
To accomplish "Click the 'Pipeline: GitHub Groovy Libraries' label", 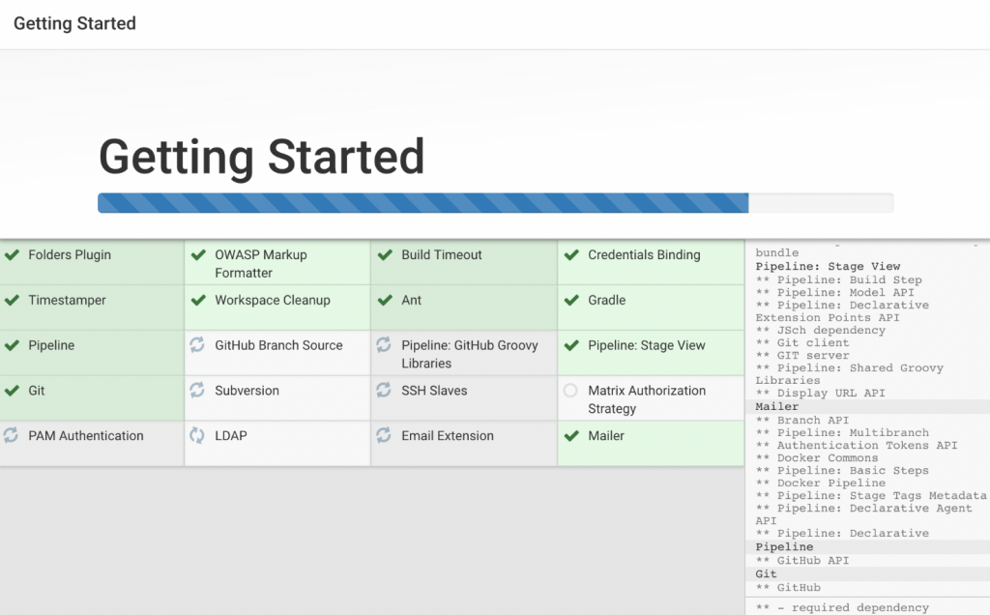I will 470,354.
